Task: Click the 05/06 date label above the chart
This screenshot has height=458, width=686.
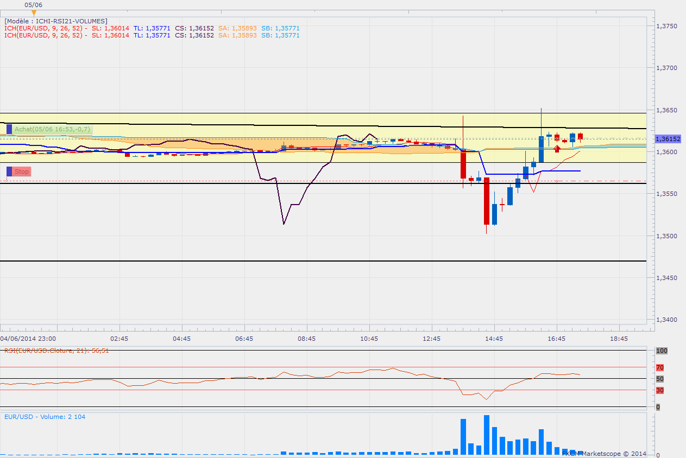Action: point(34,4)
